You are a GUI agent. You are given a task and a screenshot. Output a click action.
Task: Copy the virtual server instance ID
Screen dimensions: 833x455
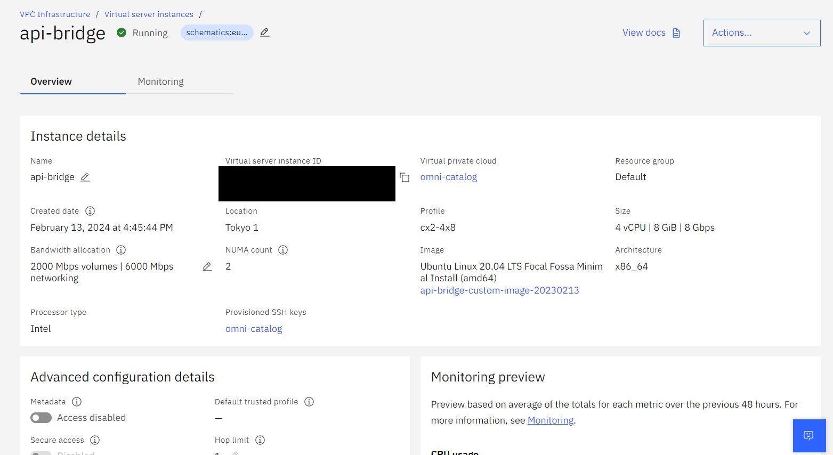point(405,177)
